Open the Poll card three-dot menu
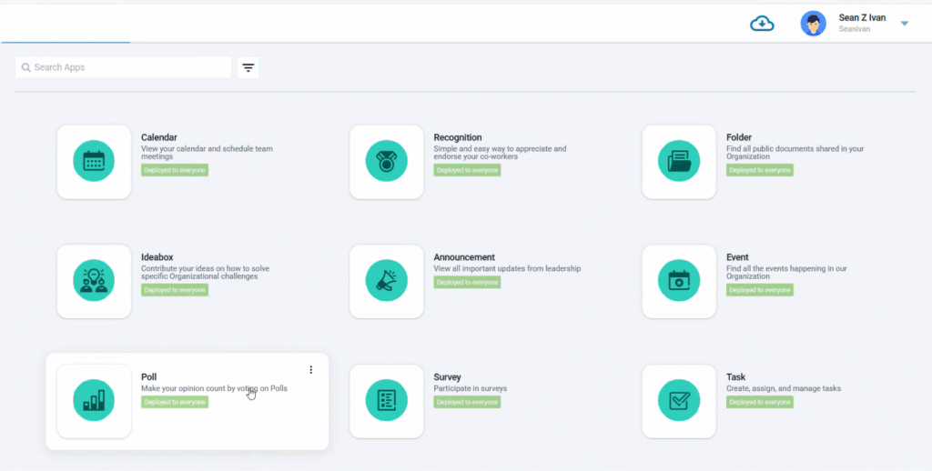The image size is (932, 471). click(310, 370)
